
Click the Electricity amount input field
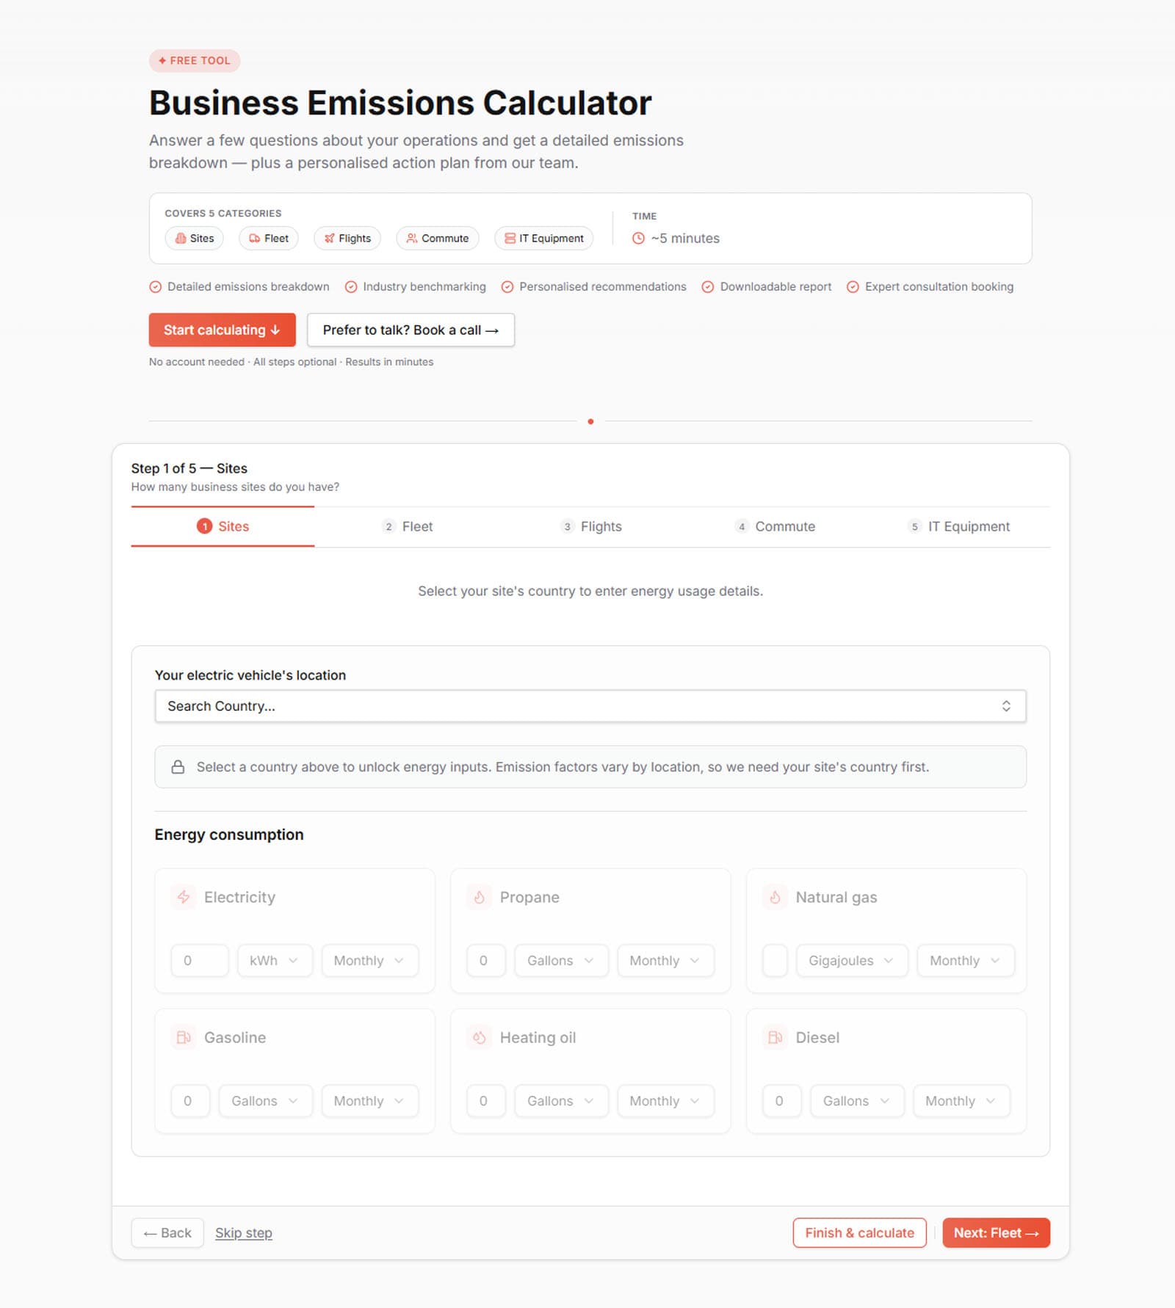[x=200, y=960]
